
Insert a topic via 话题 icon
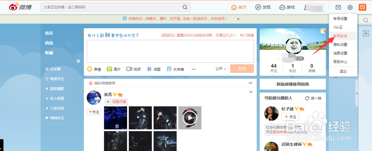[x=154, y=69]
